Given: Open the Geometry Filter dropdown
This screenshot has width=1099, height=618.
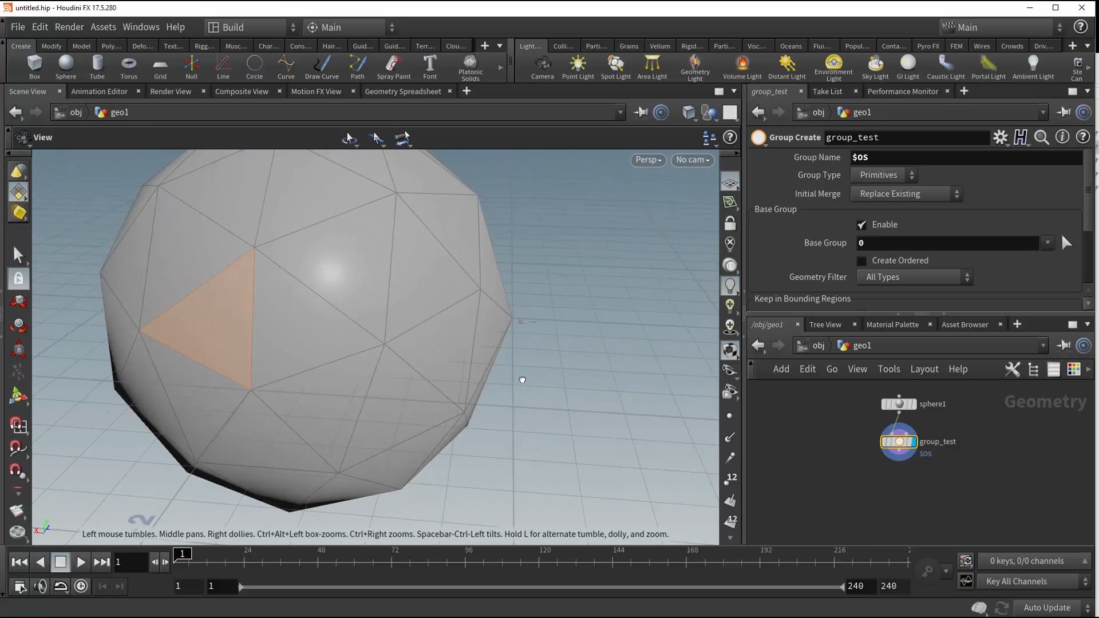Looking at the screenshot, I should (x=915, y=277).
